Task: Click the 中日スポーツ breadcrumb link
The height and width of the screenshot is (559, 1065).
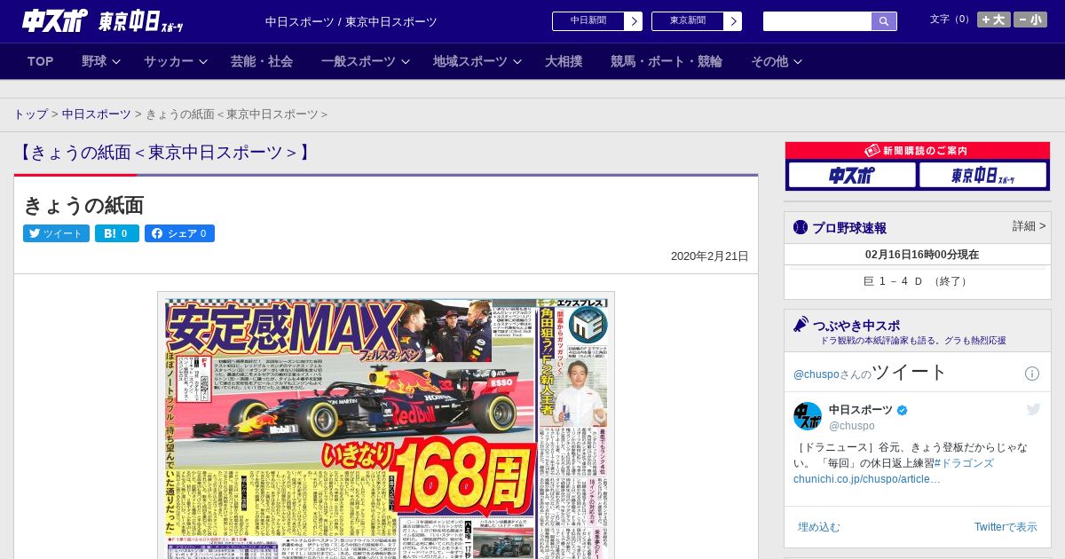Action: 97,114
